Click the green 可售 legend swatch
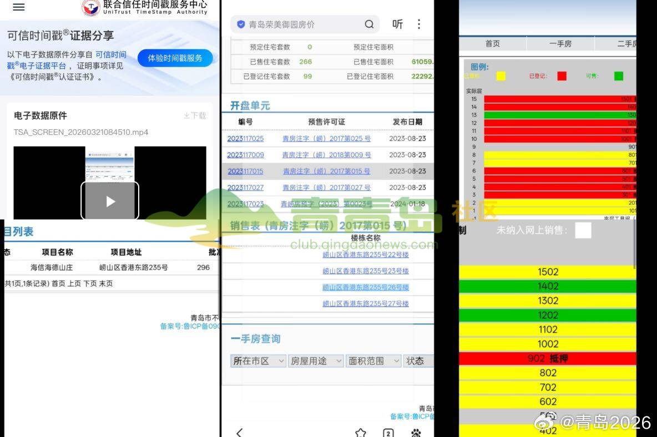The image size is (657, 437). [619, 76]
